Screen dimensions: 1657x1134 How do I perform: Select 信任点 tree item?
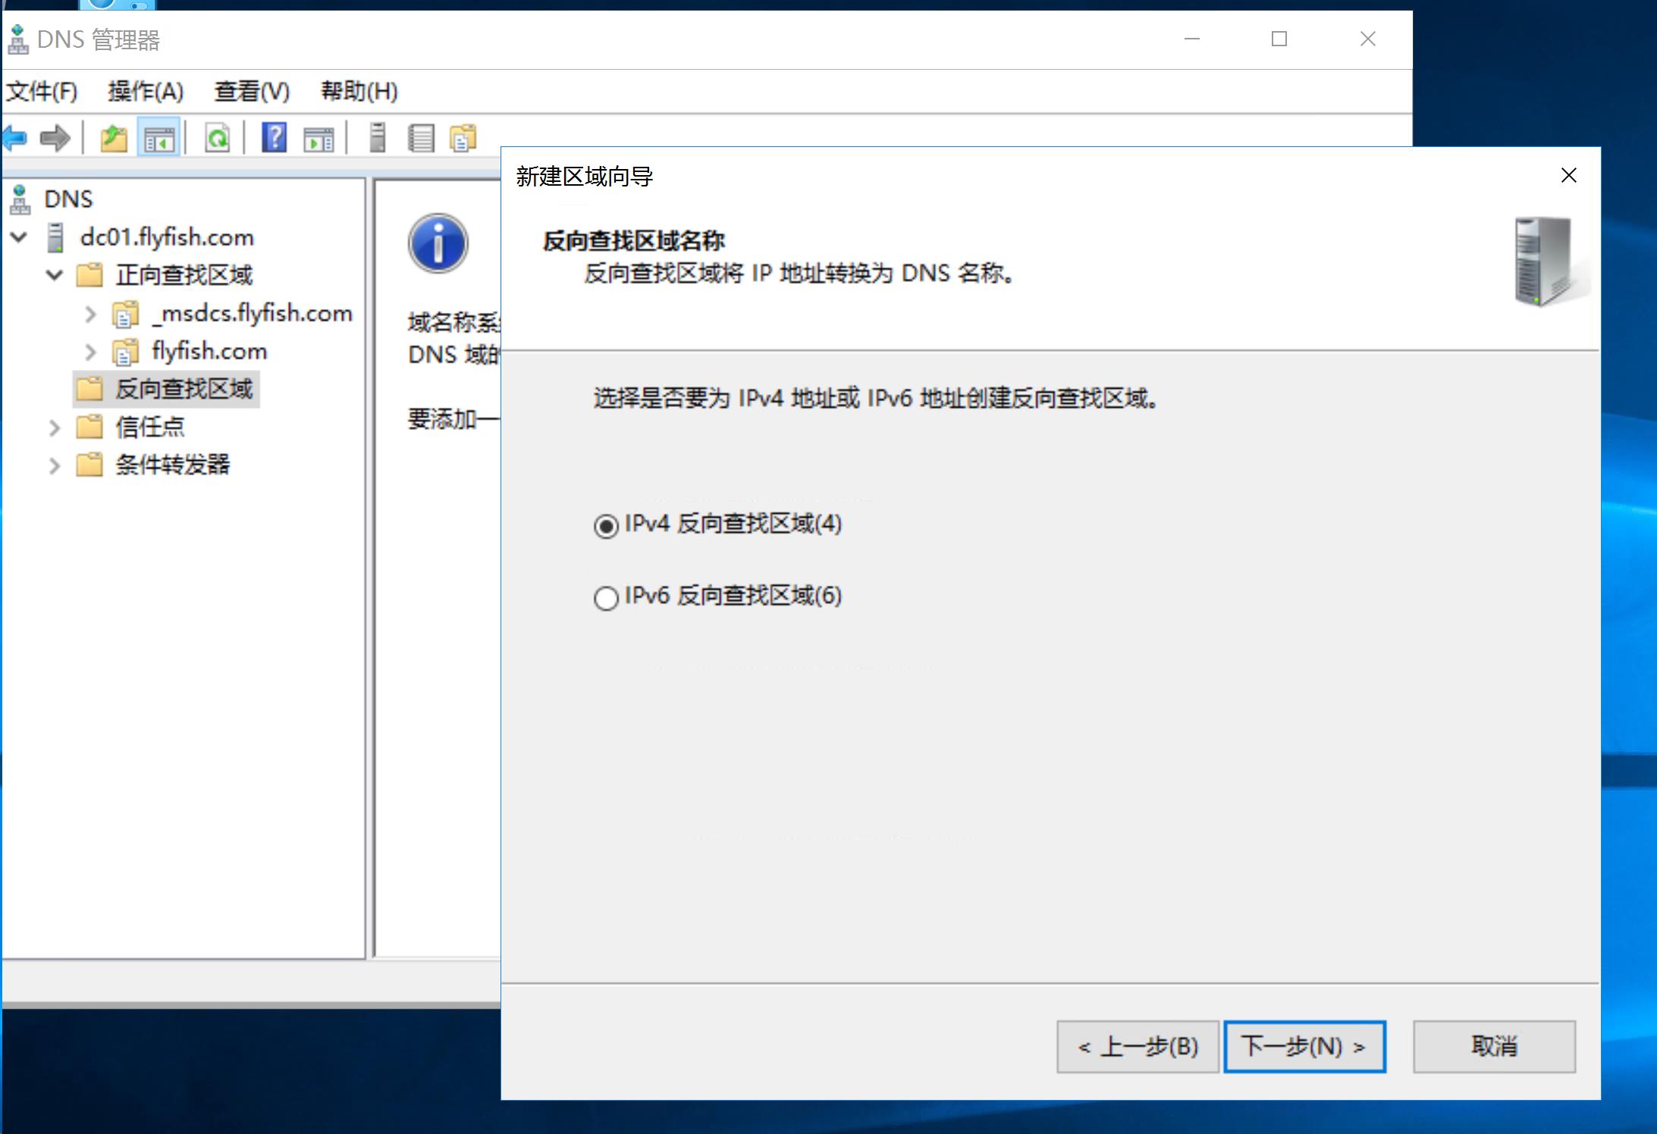coord(150,426)
